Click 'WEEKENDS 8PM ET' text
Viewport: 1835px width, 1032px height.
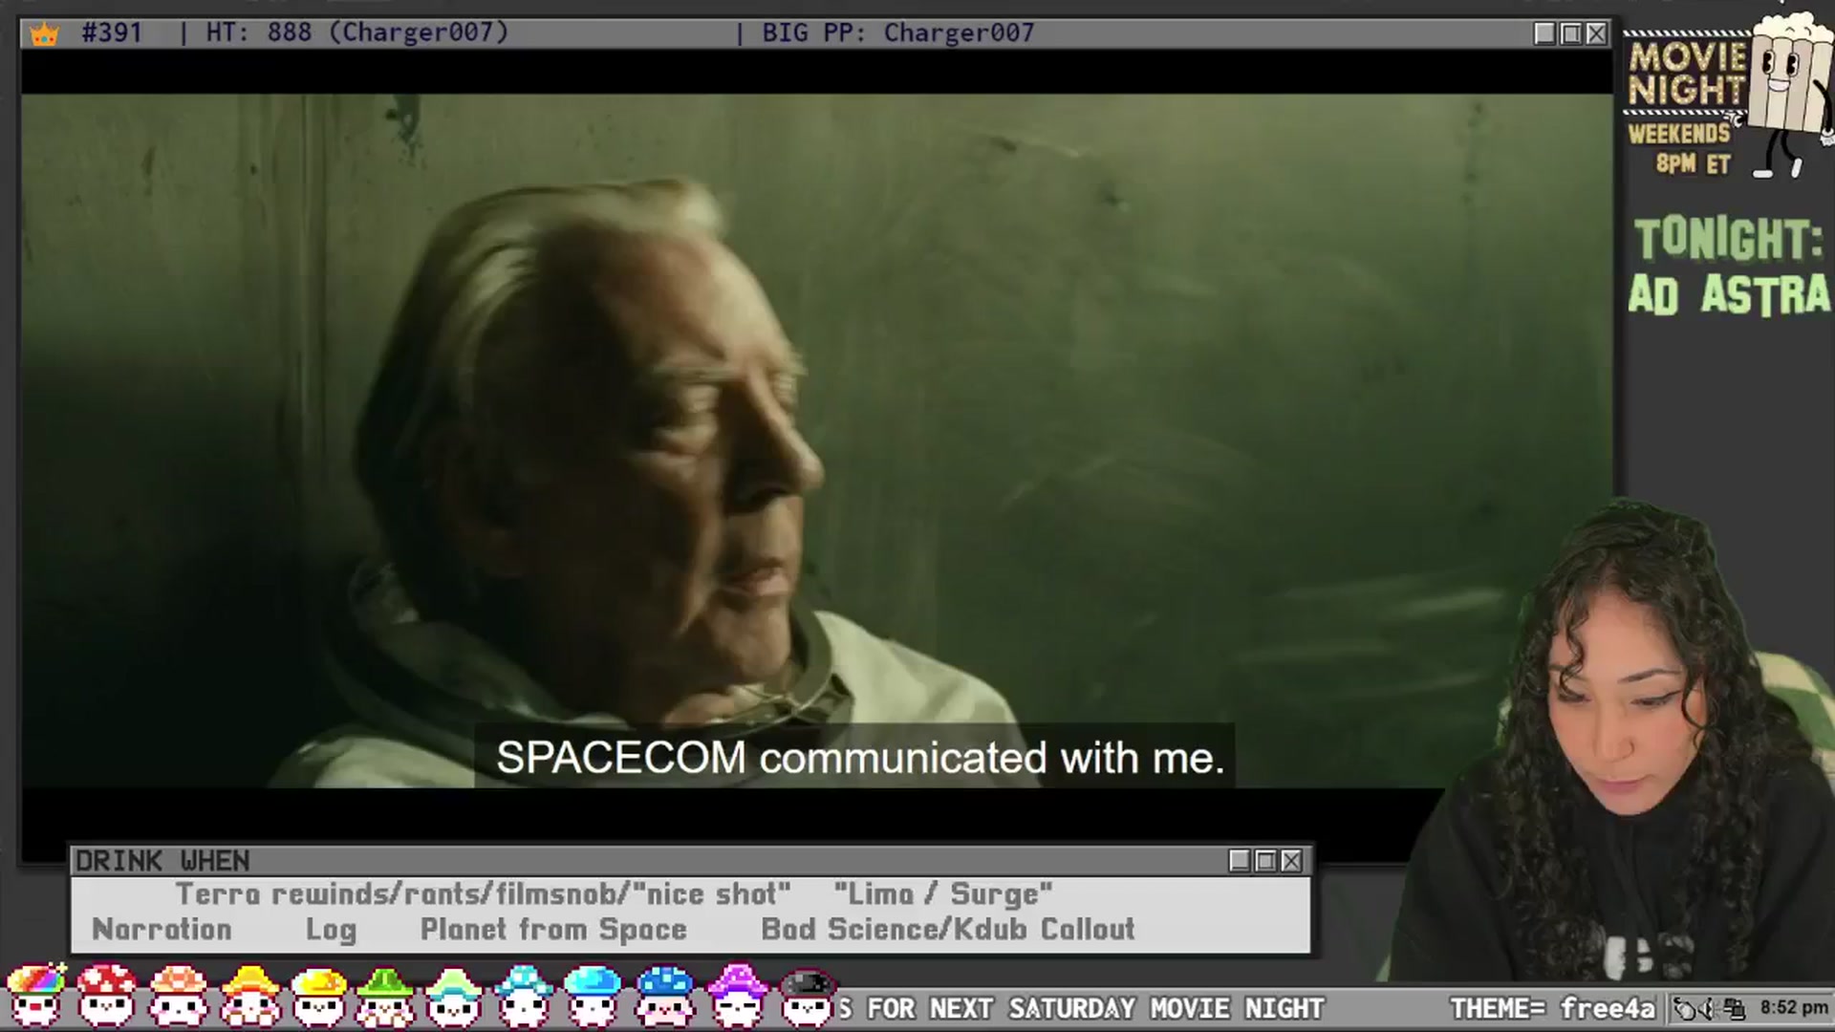pos(1681,148)
